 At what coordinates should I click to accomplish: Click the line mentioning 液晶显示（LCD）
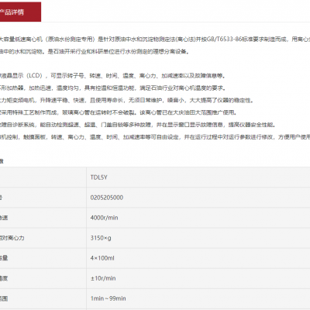pos(112,76)
